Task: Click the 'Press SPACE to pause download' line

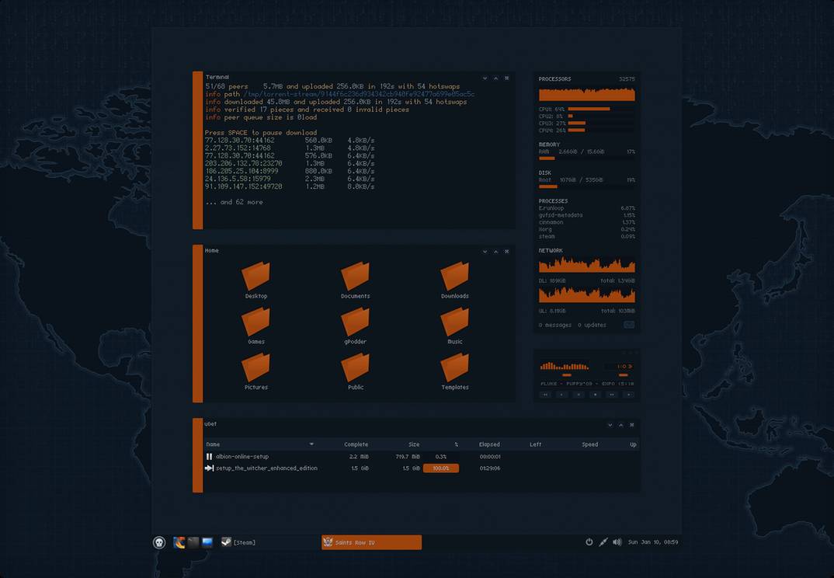Action: (x=261, y=133)
